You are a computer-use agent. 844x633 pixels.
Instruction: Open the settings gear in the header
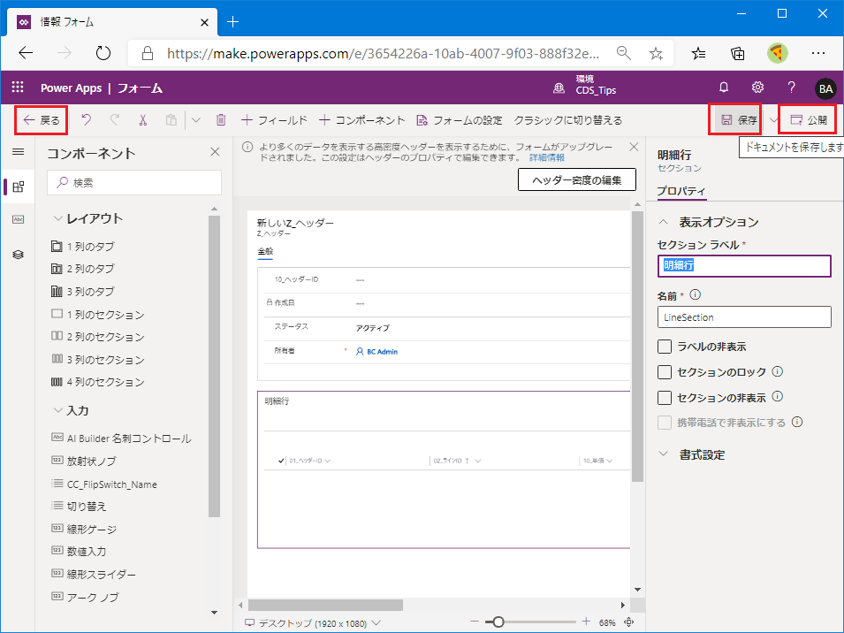pyautogui.click(x=758, y=88)
